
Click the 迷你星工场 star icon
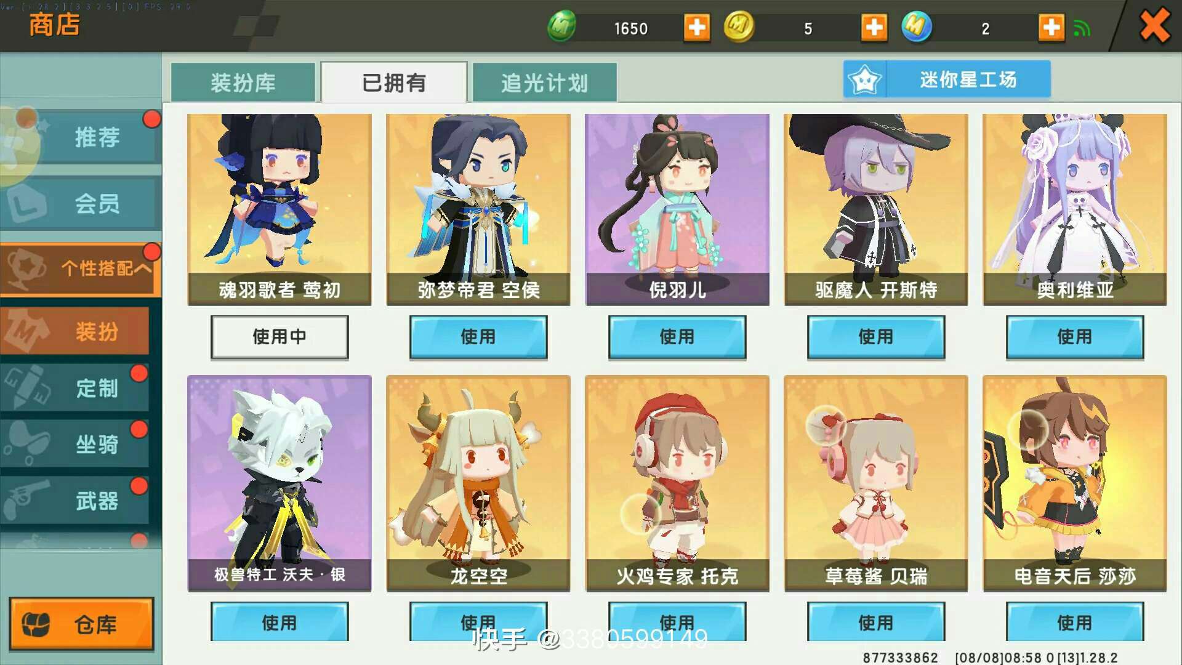[x=865, y=79]
